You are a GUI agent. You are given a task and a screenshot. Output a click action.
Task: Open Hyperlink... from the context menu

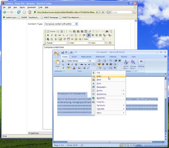(108, 98)
